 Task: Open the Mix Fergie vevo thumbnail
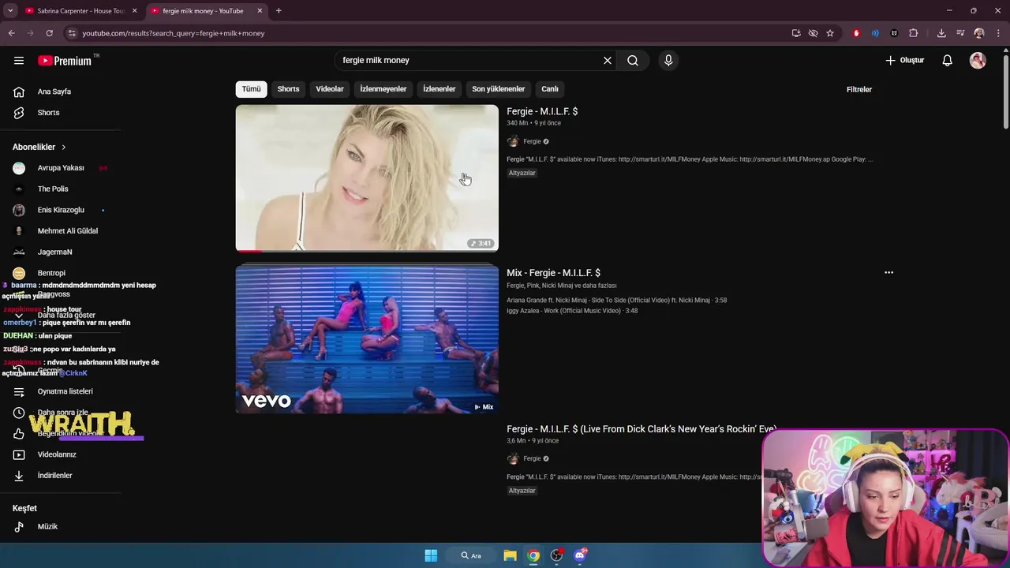coord(367,339)
